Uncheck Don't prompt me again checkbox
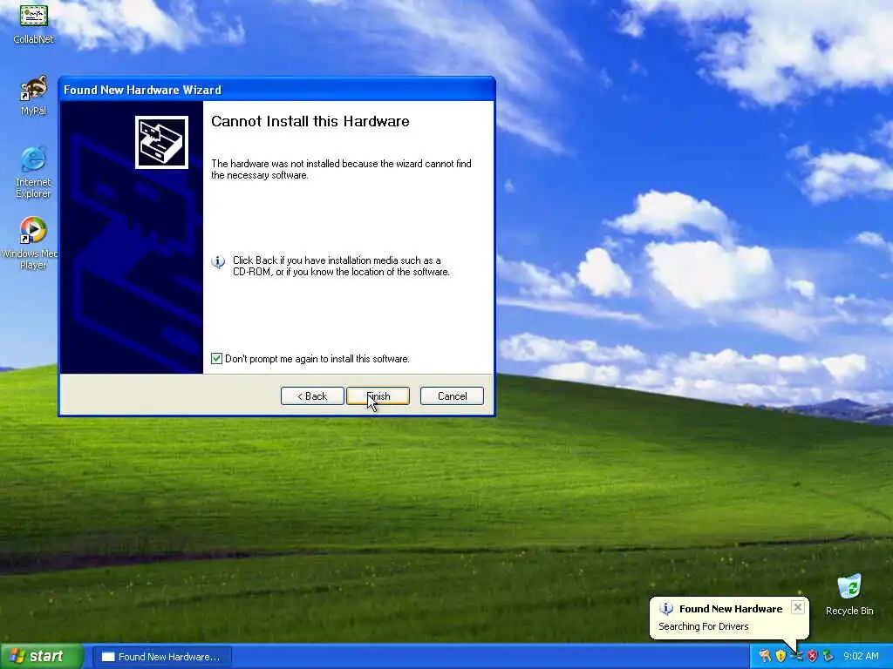The width and height of the screenshot is (893, 669). coord(216,358)
